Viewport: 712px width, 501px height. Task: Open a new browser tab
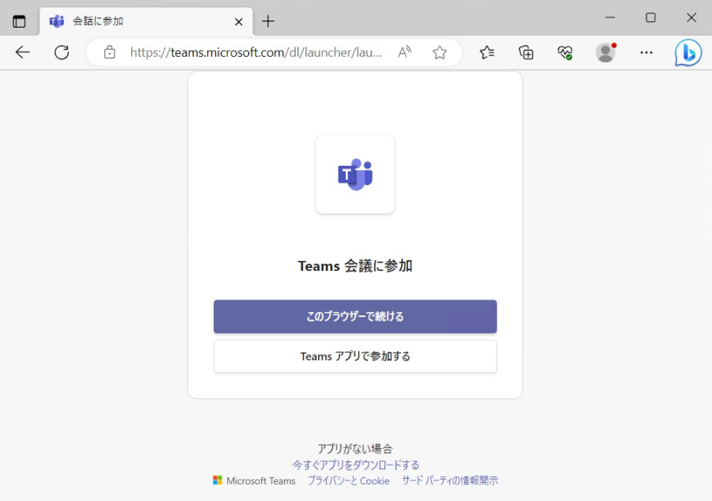tap(268, 21)
